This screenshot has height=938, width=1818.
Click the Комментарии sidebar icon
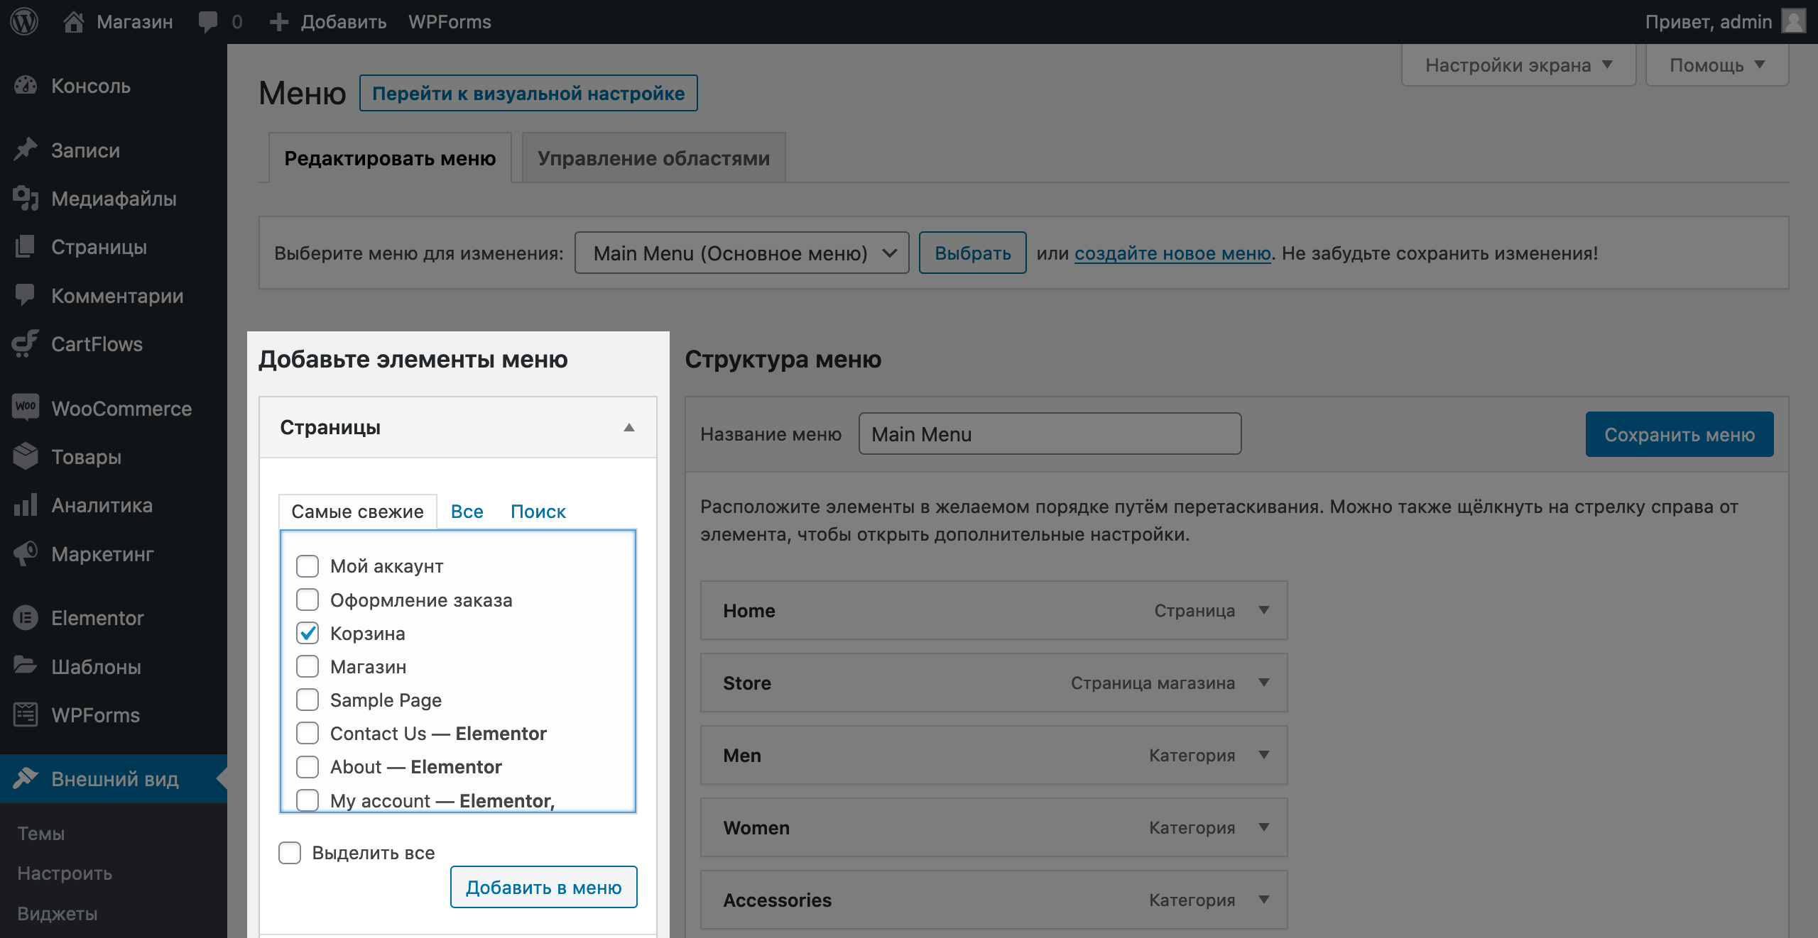pos(26,295)
